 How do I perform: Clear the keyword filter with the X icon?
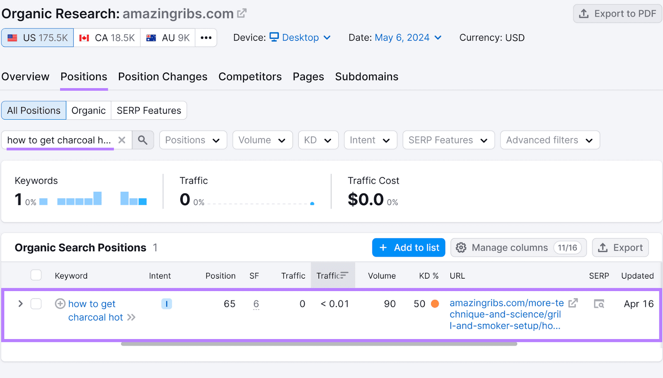[122, 140]
